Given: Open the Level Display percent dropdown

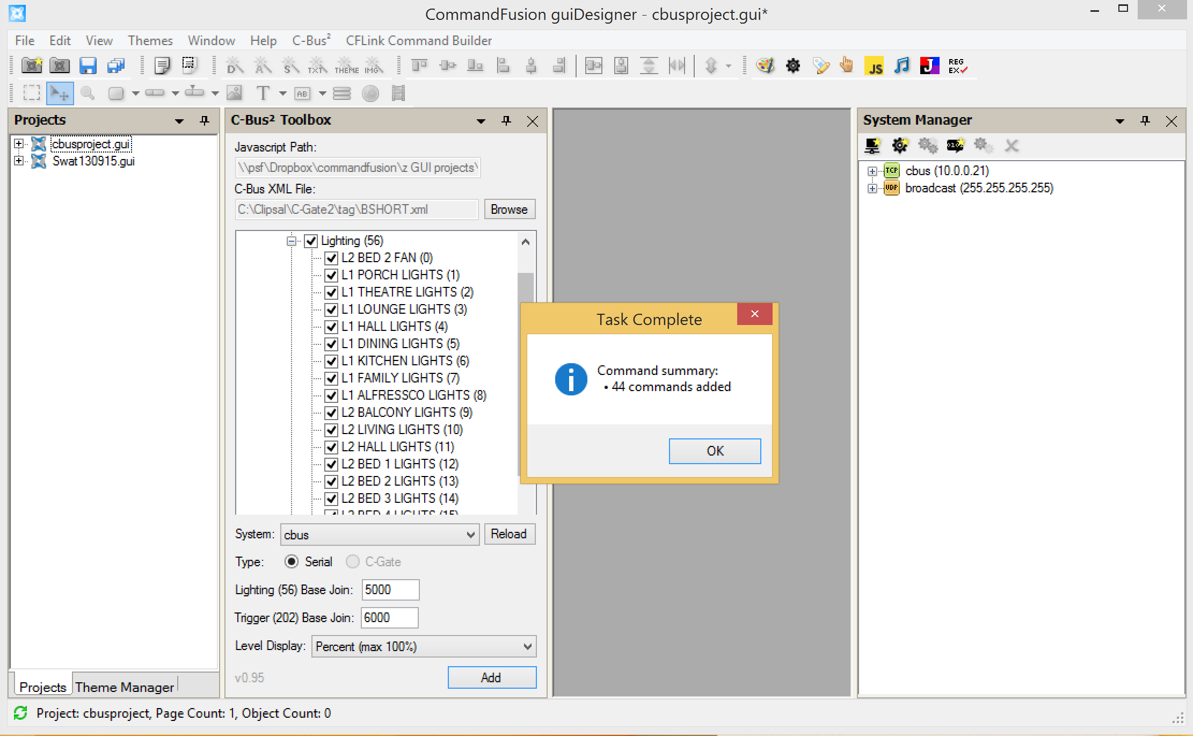Looking at the screenshot, I should click(424, 647).
